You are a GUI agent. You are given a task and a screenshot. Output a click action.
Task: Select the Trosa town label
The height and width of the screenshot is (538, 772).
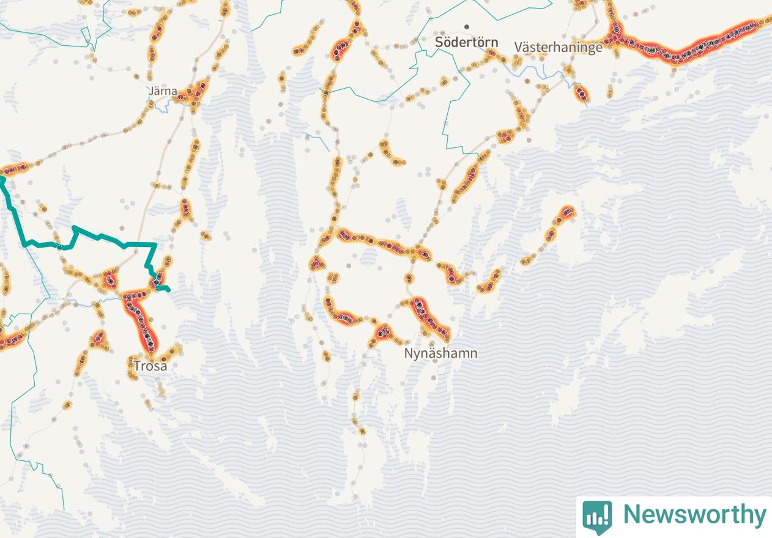click(150, 366)
